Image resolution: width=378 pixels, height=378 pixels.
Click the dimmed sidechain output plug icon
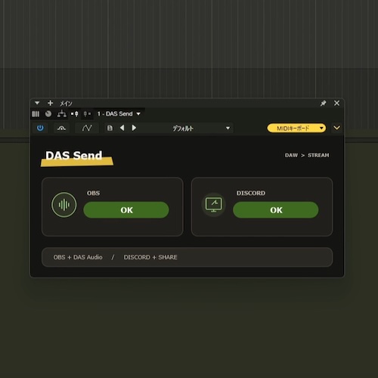click(87, 114)
